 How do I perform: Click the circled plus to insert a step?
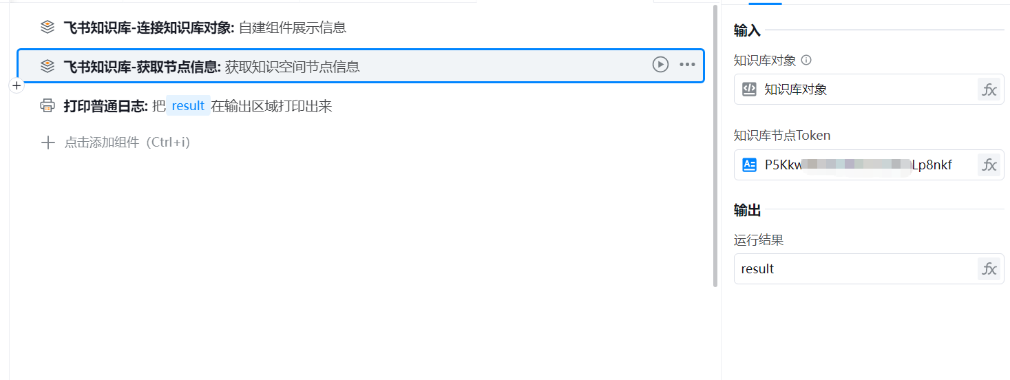(17, 86)
